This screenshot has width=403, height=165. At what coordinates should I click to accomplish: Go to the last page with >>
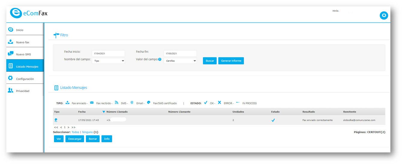coord(74,127)
